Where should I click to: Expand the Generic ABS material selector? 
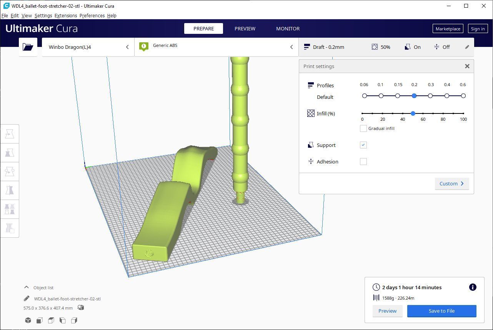point(217,47)
